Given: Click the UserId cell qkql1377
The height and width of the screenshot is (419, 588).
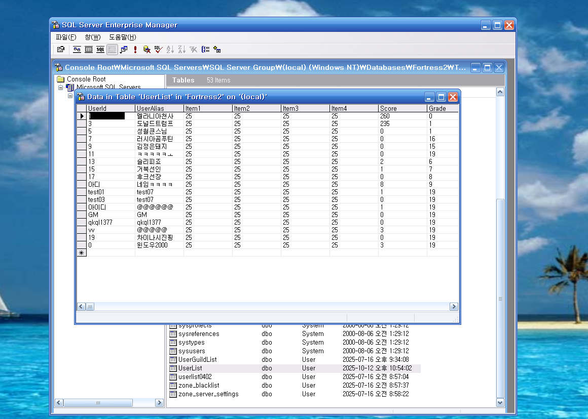Looking at the screenshot, I should point(111,223).
